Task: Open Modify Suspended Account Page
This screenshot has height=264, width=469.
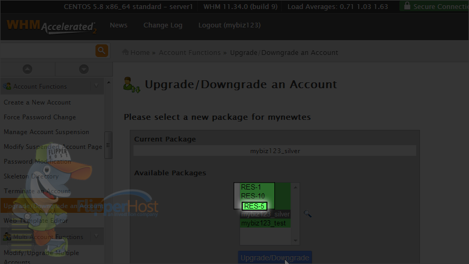Action: pos(53,147)
